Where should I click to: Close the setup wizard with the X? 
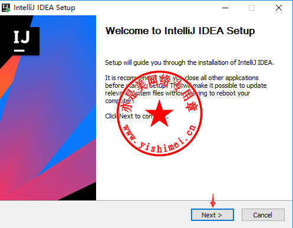coord(279,8)
